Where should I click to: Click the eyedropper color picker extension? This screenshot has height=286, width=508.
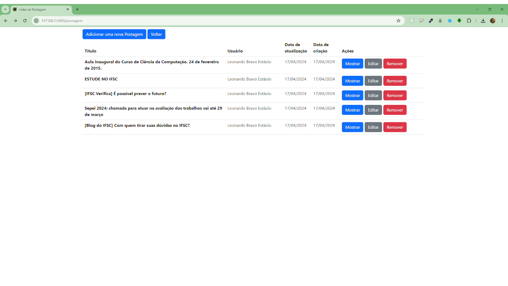(x=431, y=21)
